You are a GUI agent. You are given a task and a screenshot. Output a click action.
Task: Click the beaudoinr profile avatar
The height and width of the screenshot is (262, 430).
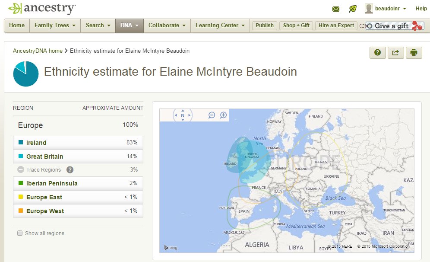click(369, 9)
